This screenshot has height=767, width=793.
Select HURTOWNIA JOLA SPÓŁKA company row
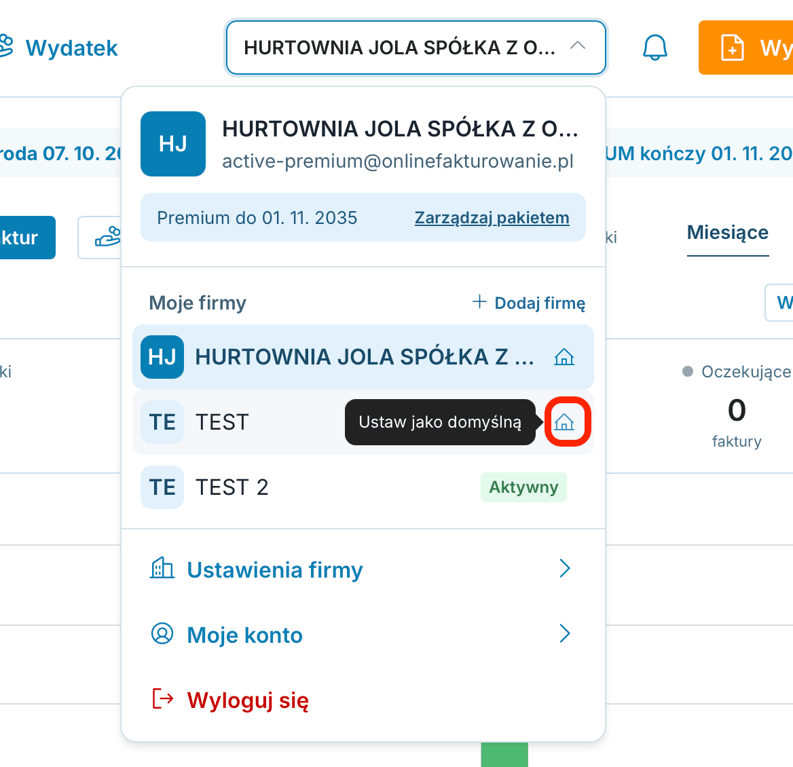click(363, 357)
